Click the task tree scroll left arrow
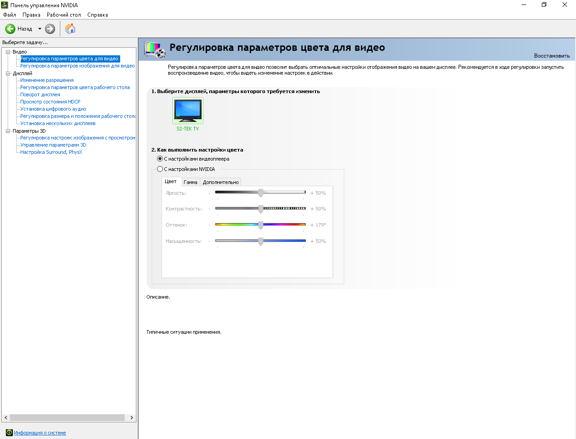The image size is (576, 439). [x=6, y=418]
